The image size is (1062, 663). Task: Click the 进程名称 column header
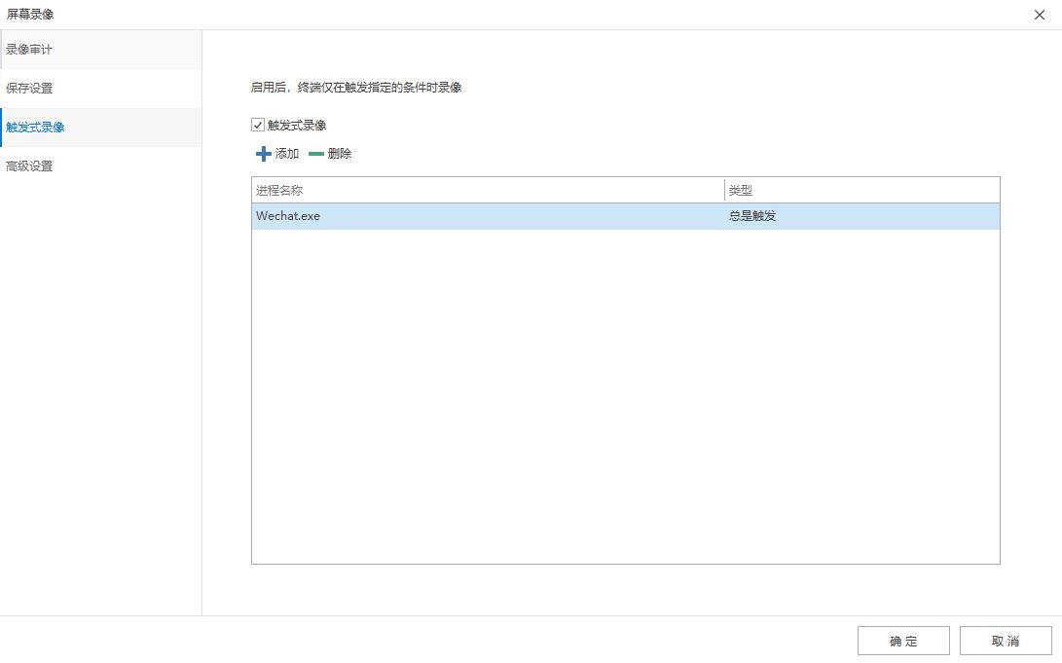point(277,190)
